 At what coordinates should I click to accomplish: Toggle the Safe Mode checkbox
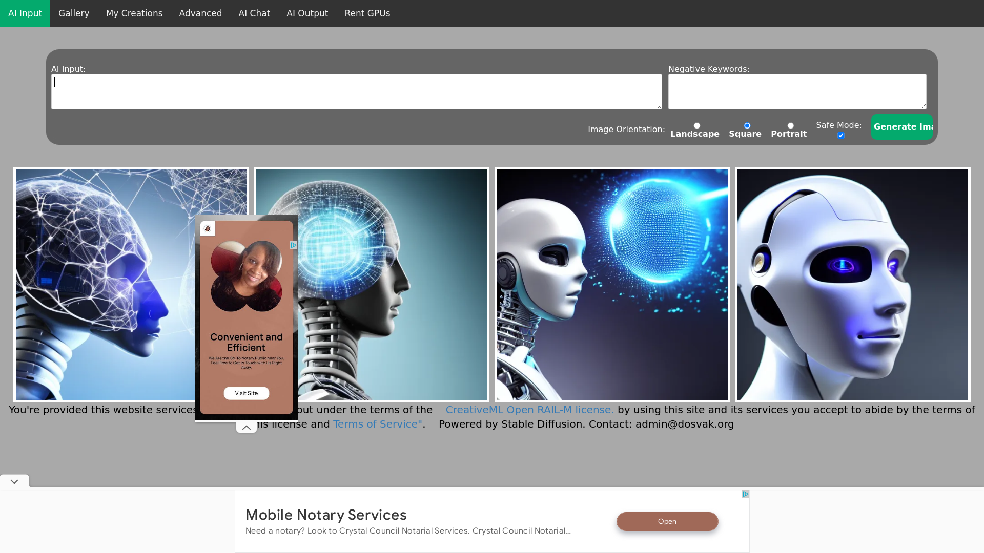841,135
